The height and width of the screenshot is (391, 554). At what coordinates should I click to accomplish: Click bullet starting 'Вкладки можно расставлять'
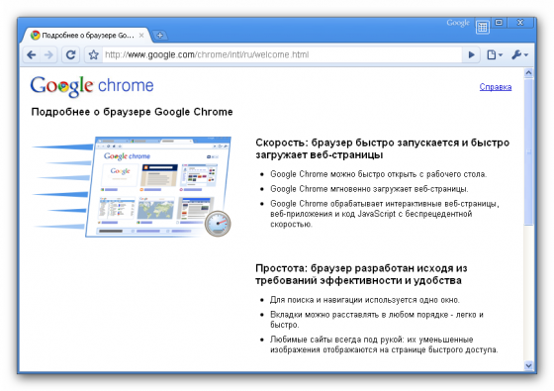[x=377, y=320]
